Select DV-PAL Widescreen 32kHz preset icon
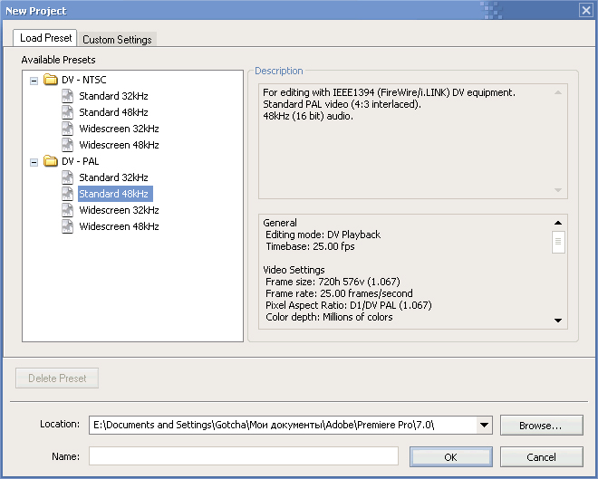The image size is (598, 479). [68, 210]
